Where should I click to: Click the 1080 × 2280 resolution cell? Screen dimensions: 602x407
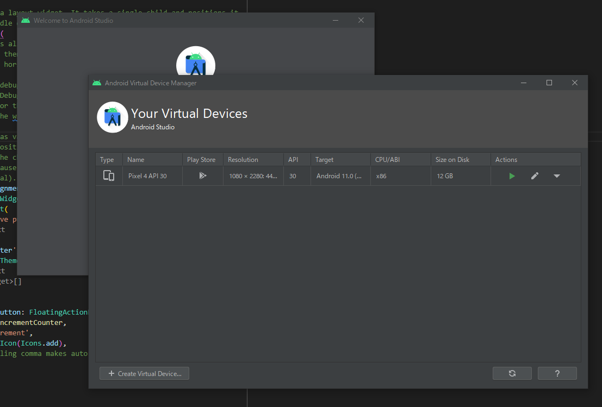pyautogui.click(x=253, y=176)
